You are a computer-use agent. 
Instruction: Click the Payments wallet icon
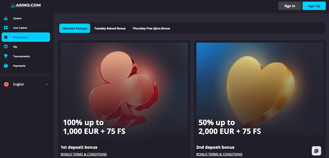pos(6,66)
